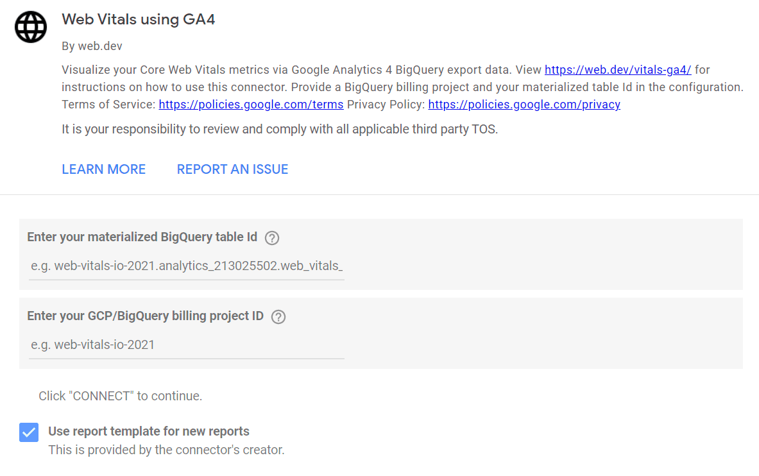
Task: Open the web.dev/vitals-ga4 instructions link
Action: point(618,69)
